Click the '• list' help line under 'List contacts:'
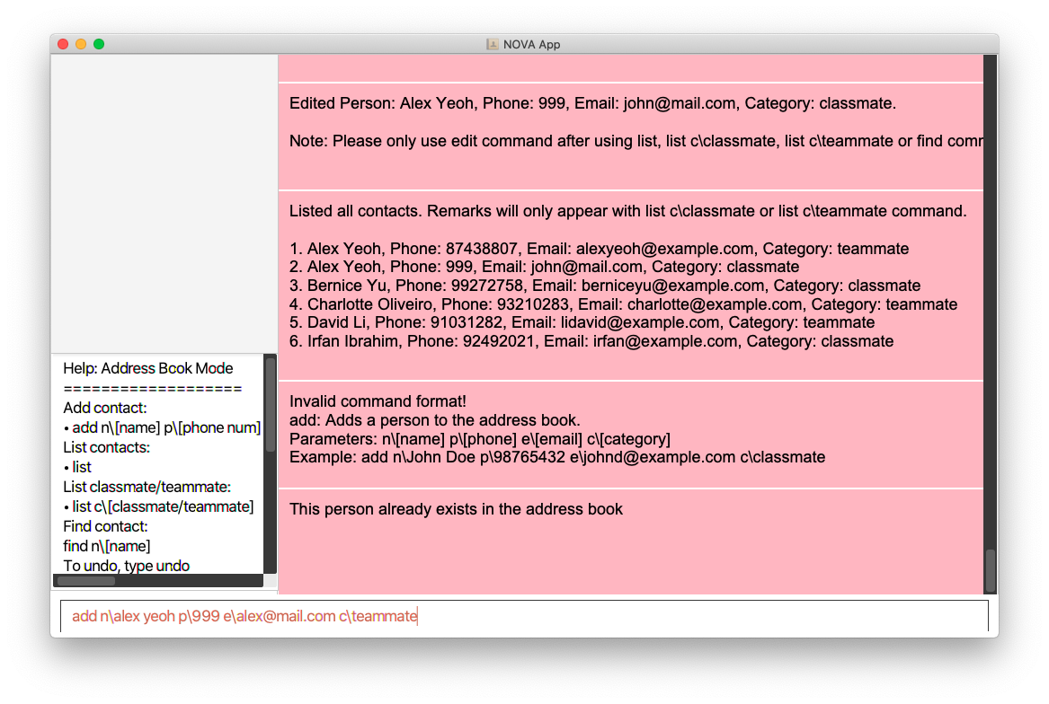Screen dimensions: 1049x704 (77, 467)
